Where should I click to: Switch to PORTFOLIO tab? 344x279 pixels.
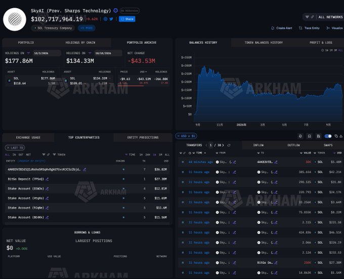(x=26, y=42)
